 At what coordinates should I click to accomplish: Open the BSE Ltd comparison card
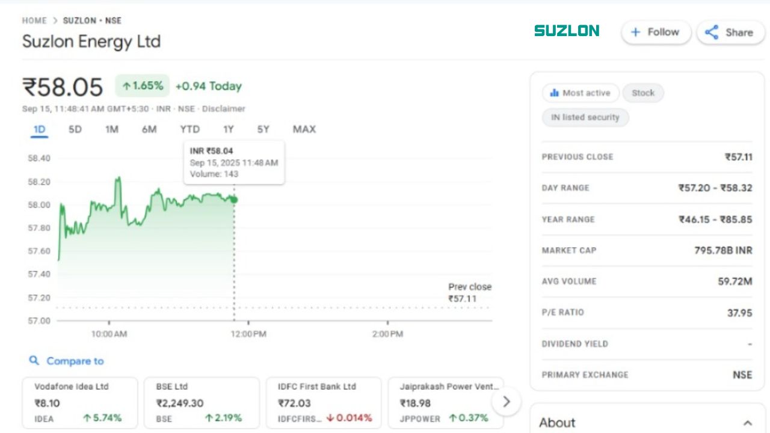pyautogui.click(x=202, y=402)
